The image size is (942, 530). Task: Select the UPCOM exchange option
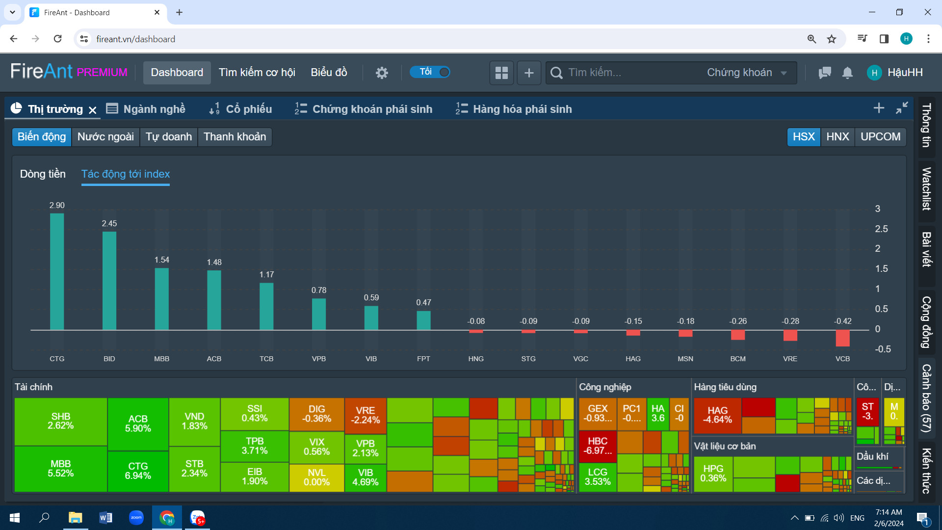point(881,137)
